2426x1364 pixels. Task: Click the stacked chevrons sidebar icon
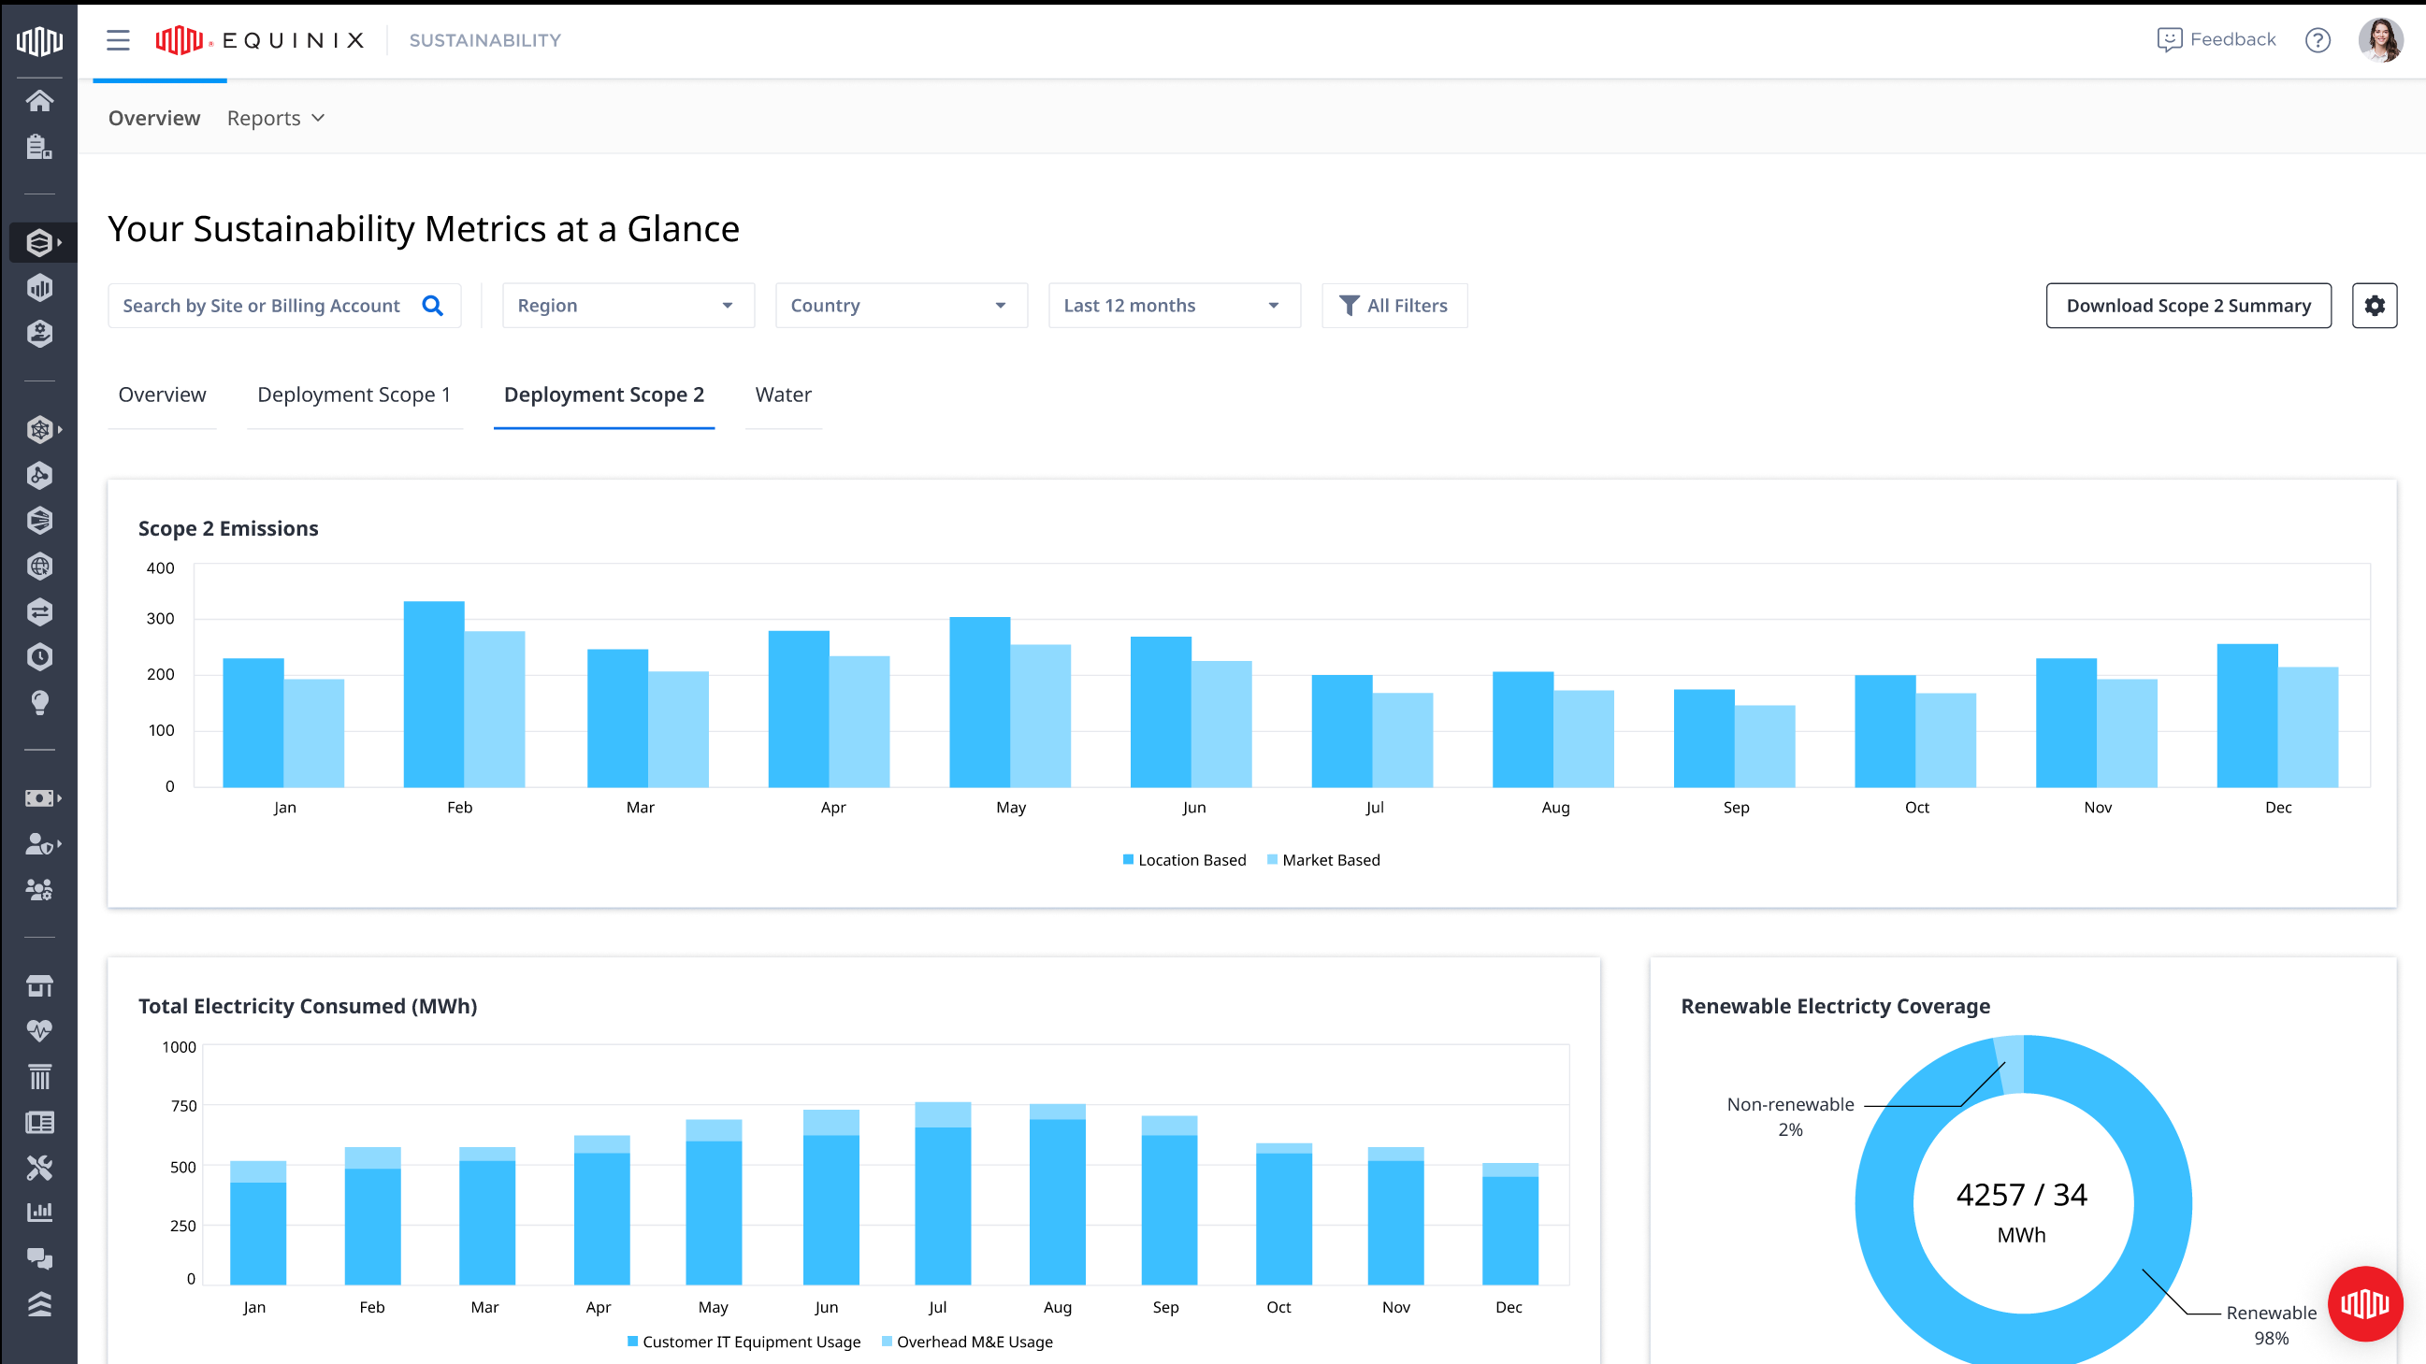(x=38, y=1304)
